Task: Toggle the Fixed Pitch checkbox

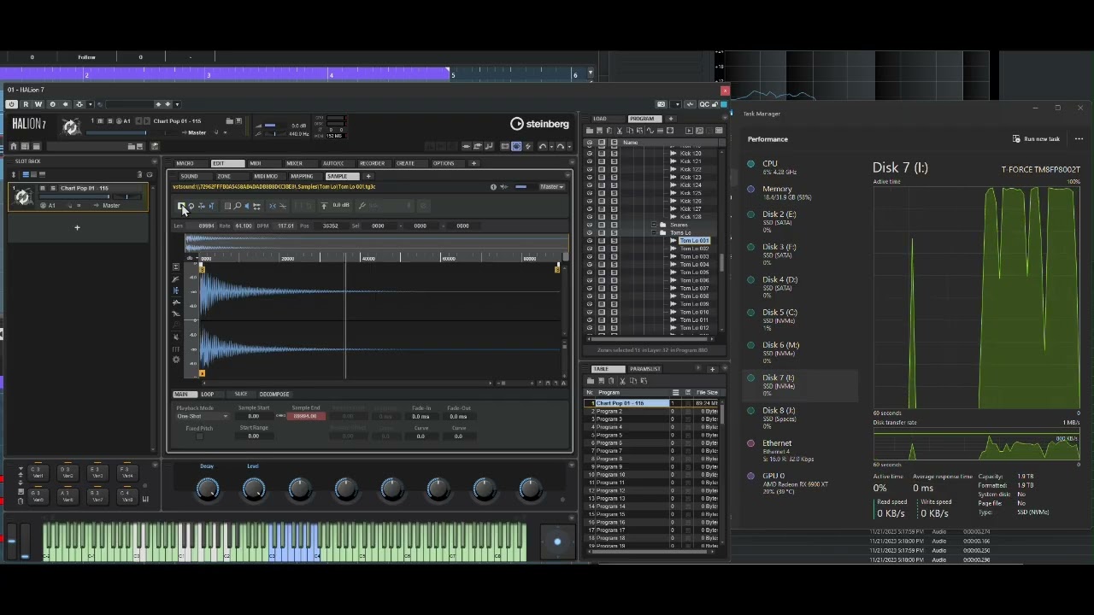Action: [200, 436]
